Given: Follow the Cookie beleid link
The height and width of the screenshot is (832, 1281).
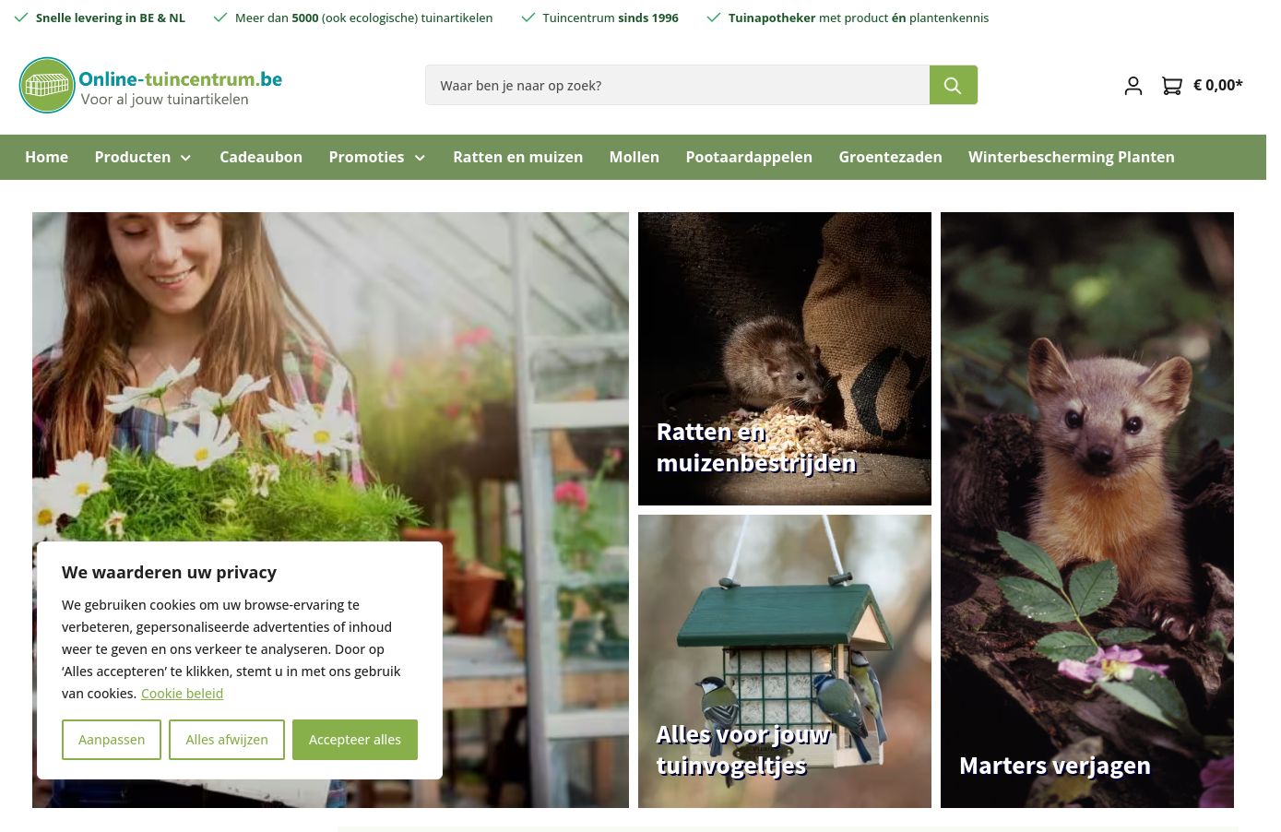Looking at the screenshot, I should pos(182,694).
